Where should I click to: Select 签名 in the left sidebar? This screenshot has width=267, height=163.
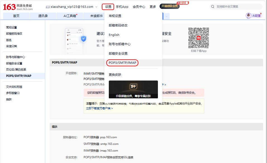point(9,40)
